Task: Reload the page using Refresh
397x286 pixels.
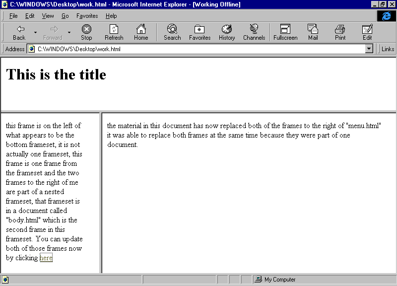Action: [114, 32]
